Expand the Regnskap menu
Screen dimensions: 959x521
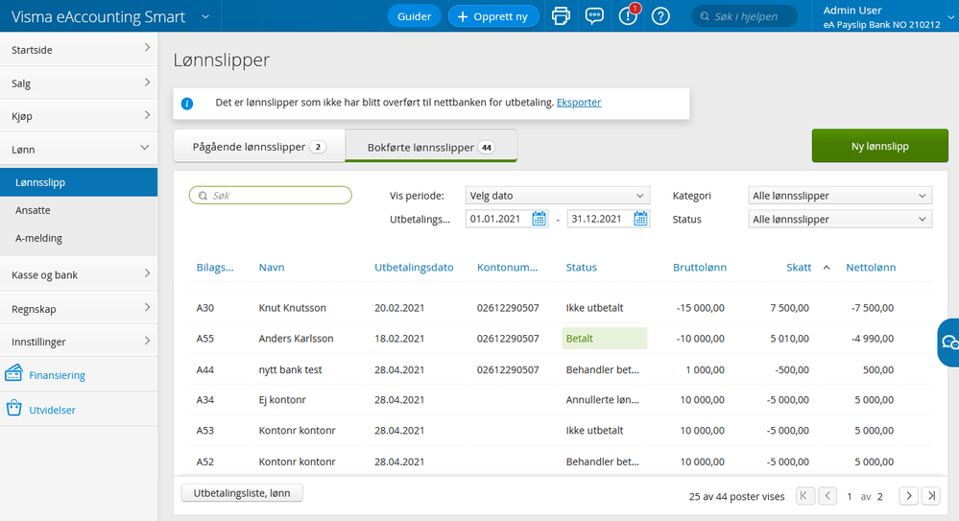click(x=79, y=308)
